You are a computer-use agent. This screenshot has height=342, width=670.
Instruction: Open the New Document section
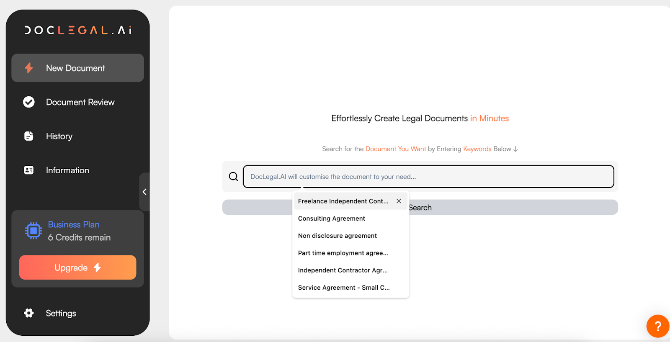click(78, 68)
